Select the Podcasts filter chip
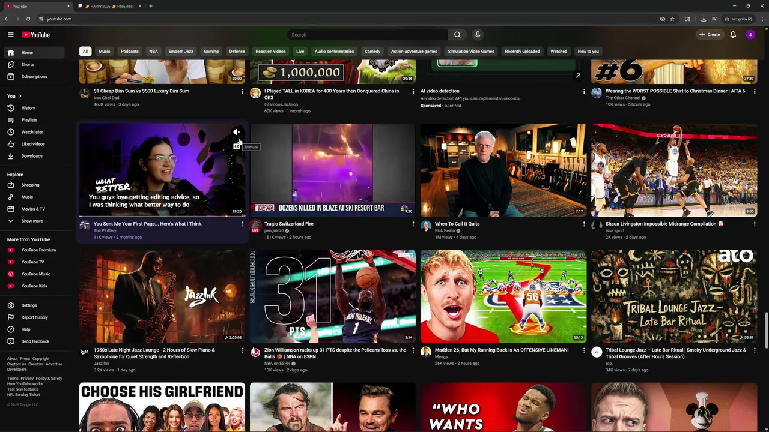The height and width of the screenshot is (432, 769). pyautogui.click(x=130, y=51)
